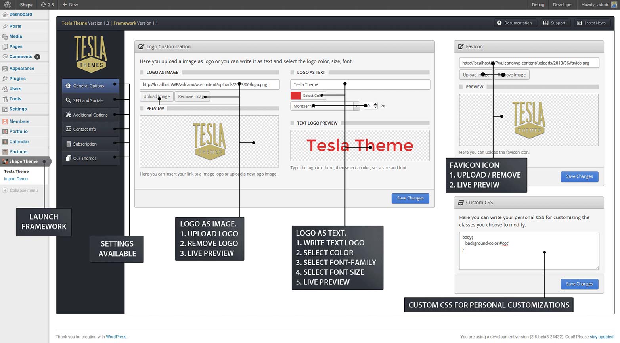The width and height of the screenshot is (620, 343).
Task: Open the Debug menu in admin bar
Action: [538, 4]
